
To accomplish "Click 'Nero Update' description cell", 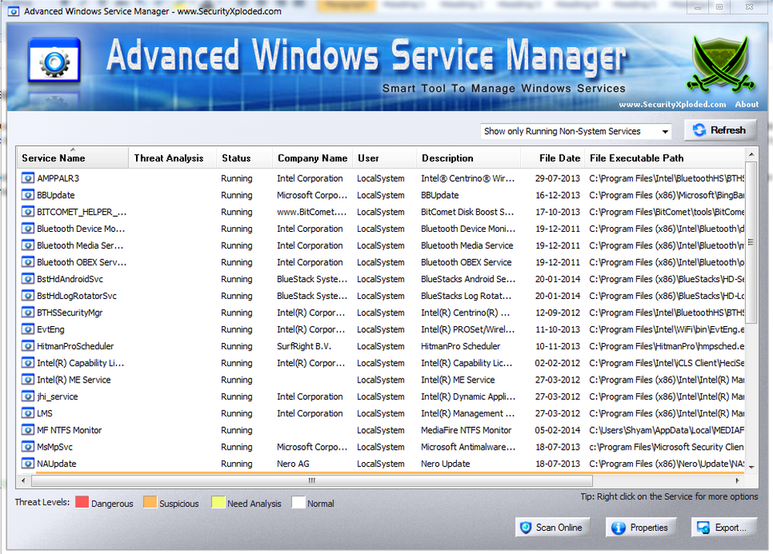I will pyautogui.click(x=445, y=464).
